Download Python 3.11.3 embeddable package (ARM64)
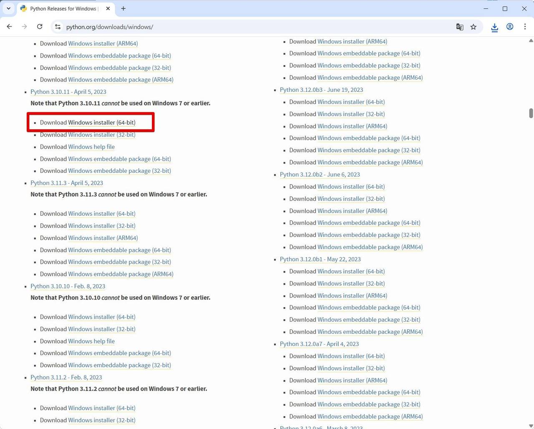The width and height of the screenshot is (534, 429). pos(121,274)
